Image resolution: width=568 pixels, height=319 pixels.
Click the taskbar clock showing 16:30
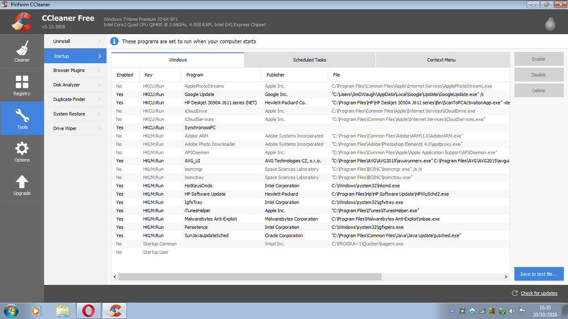[545, 311]
